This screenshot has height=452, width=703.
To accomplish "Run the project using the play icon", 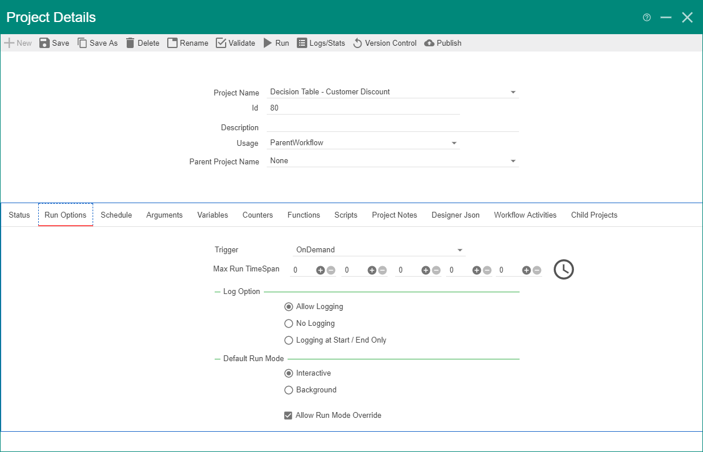I will click(x=276, y=43).
